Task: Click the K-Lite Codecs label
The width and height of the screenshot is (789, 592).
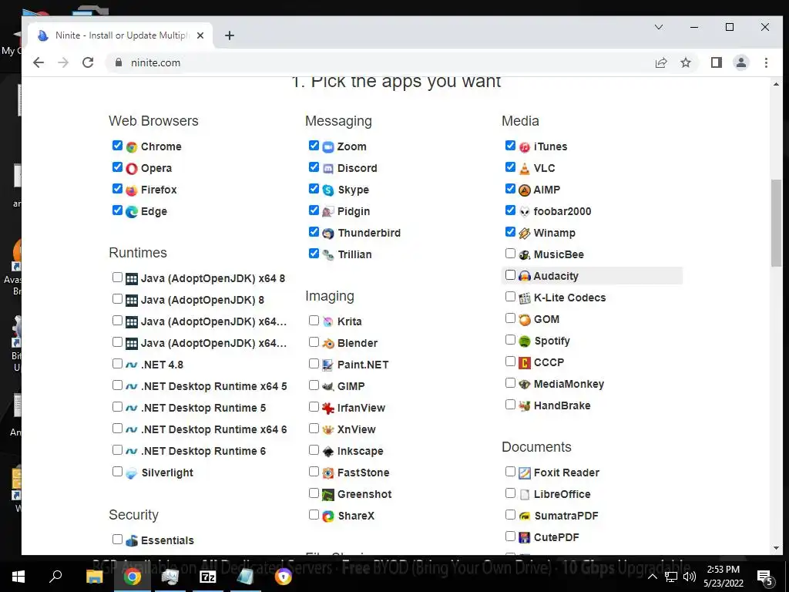Action: pos(569,298)
